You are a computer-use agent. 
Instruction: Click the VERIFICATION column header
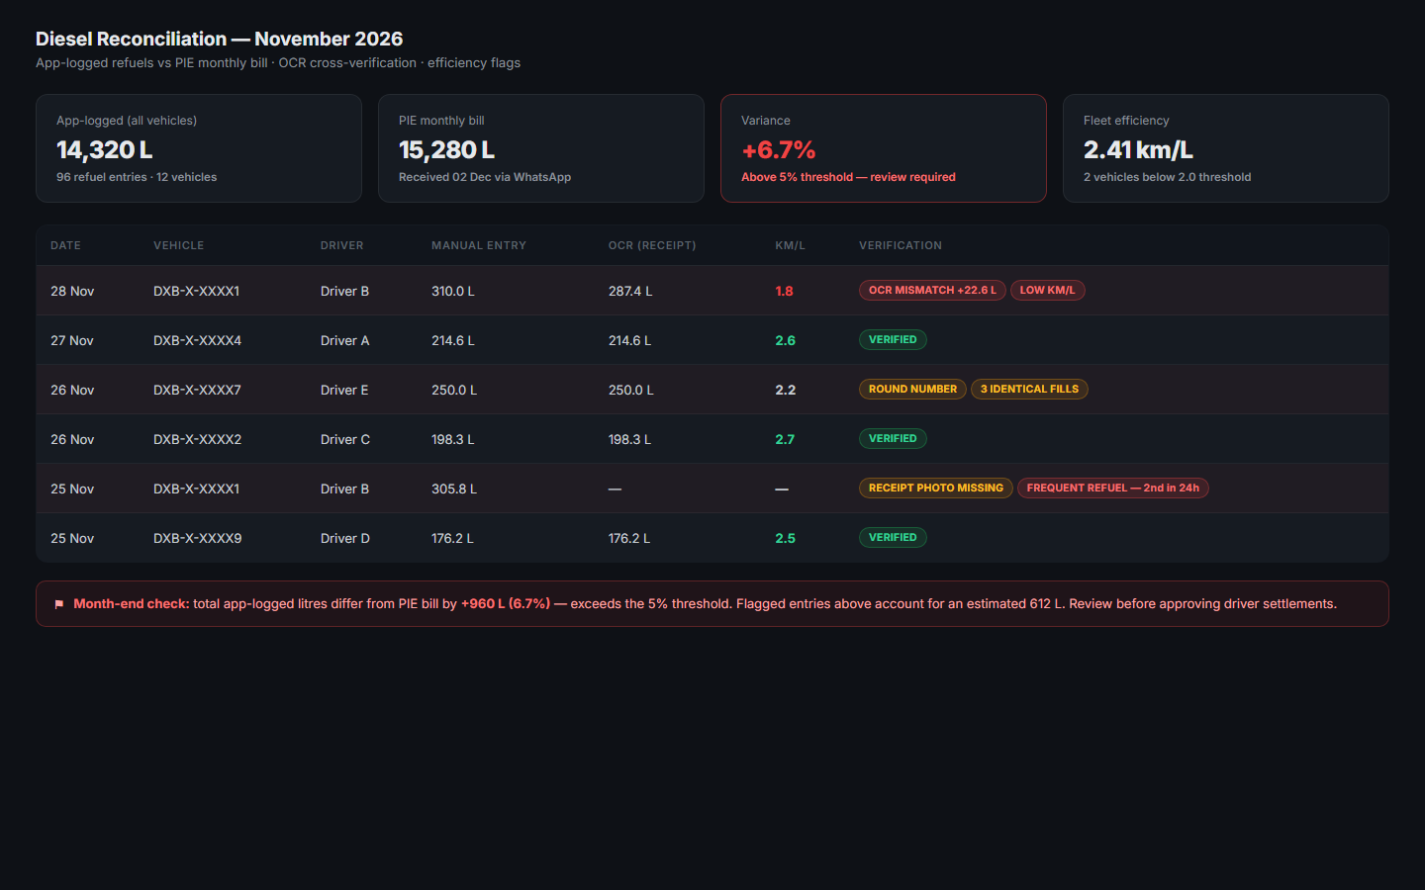[901, 245]
